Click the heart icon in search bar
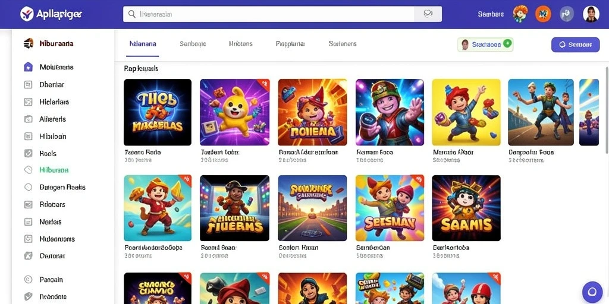The width and height of the screenshot is (609, 304). pyautogui.click(x=428, y=14)
